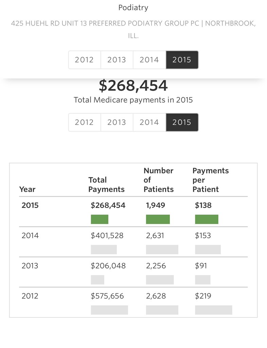267x348 pixels.
Task: Click the Podiatry specialty heading
Action: (133, 7)
